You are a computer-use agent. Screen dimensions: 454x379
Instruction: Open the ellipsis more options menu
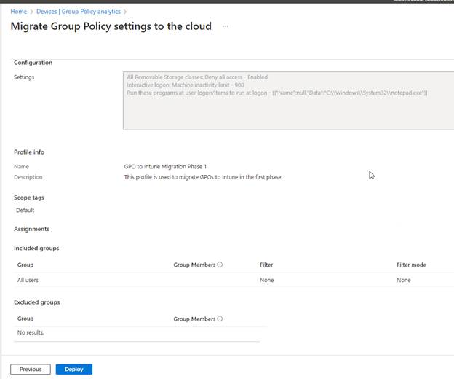pos(226,26)
